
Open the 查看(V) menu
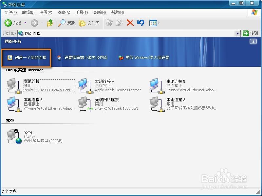pyautogui.click(x=46, y=12)
